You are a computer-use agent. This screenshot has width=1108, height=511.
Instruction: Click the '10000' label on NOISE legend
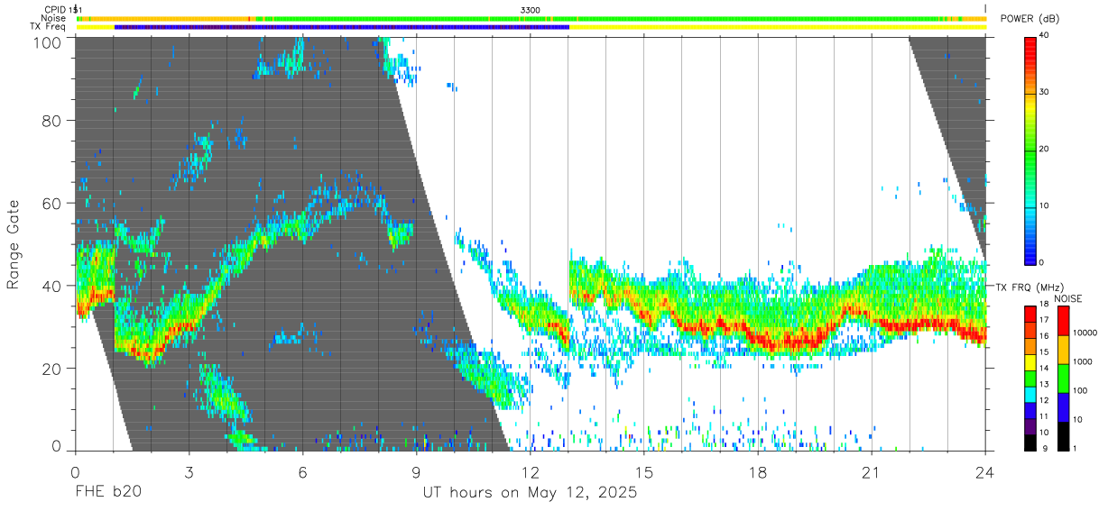(x=1085, y=333)
